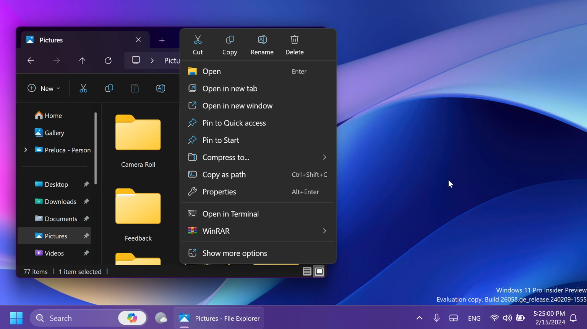The width and height of the screenshot is (587, 329).
Task: Toggle large thumbnails view in the status bar
Action: pos(319,271)
